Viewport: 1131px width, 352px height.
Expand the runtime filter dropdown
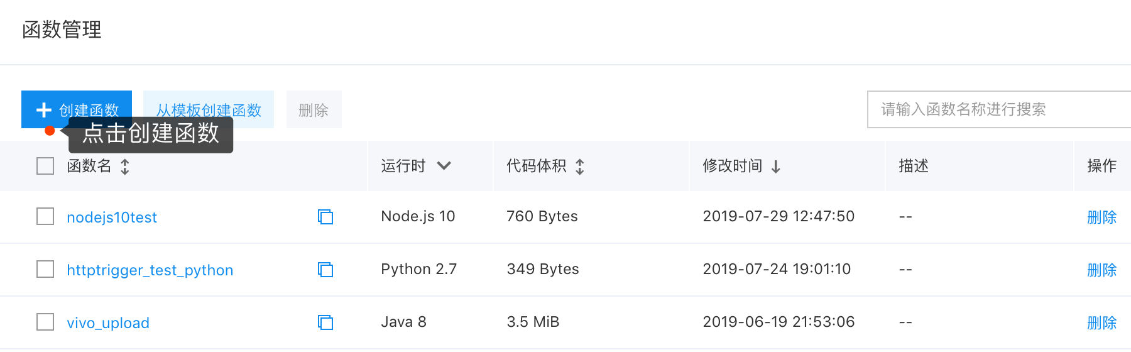click(444, 166)
